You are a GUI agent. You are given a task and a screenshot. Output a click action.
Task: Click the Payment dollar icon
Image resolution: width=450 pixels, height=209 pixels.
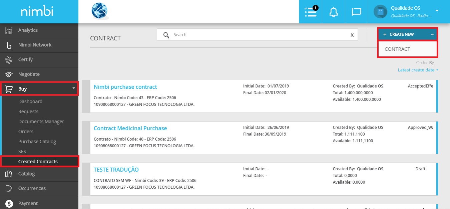[x=9, y=203]
